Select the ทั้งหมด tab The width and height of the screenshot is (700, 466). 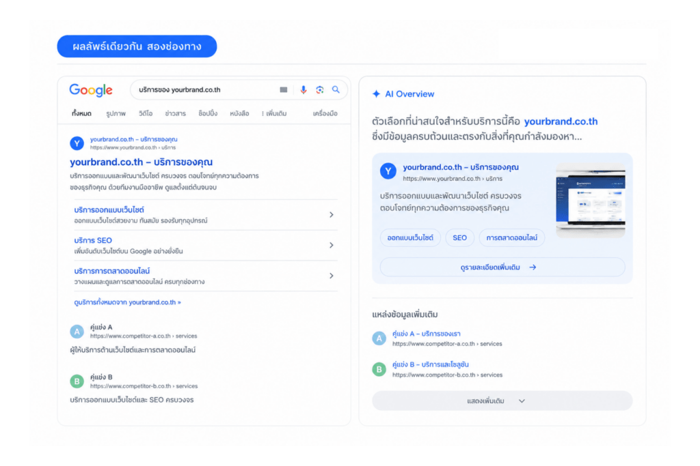81,114
